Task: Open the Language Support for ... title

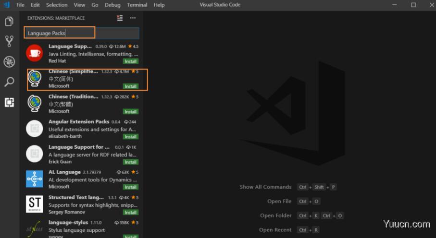Action: click(x=79, y=147)
